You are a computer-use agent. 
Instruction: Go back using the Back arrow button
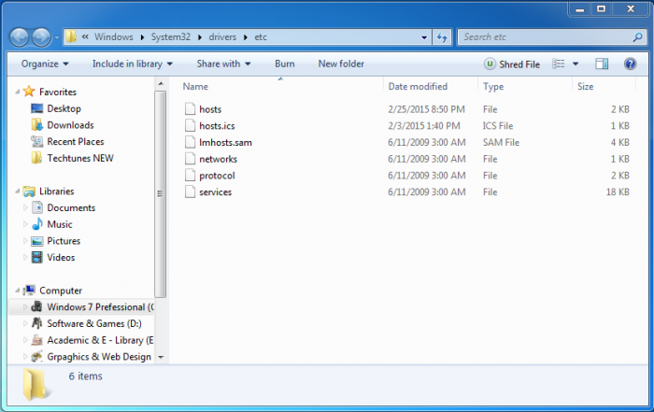pos(20,37)
